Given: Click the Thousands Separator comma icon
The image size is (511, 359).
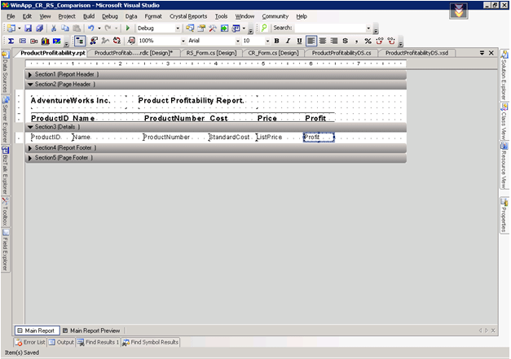Looking at the screenshot, I should point(356,41).
